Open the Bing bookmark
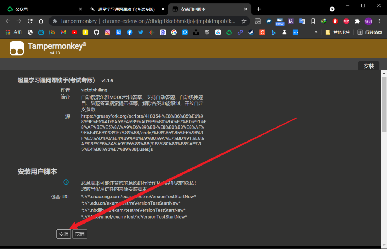 [273, 32]
